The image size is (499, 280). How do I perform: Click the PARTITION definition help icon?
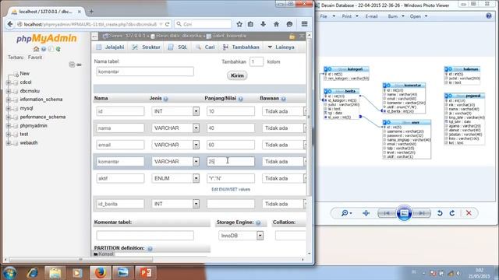point(150,249)
